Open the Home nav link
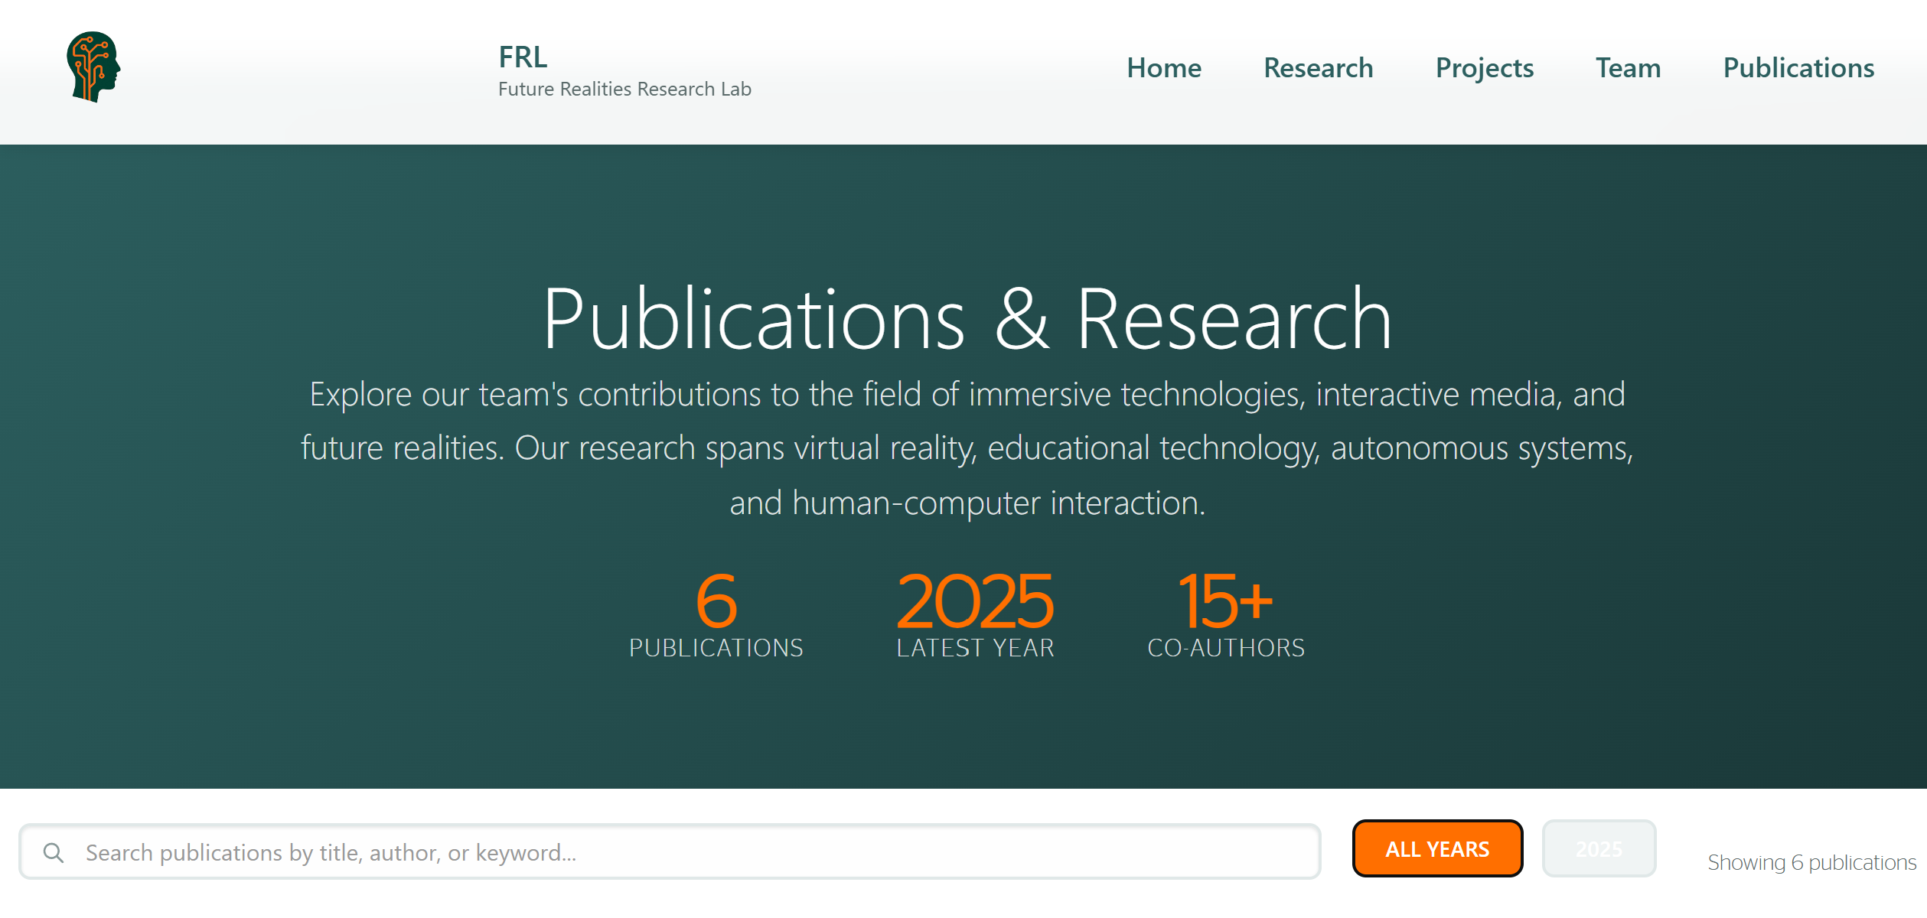 (1163, 68)
